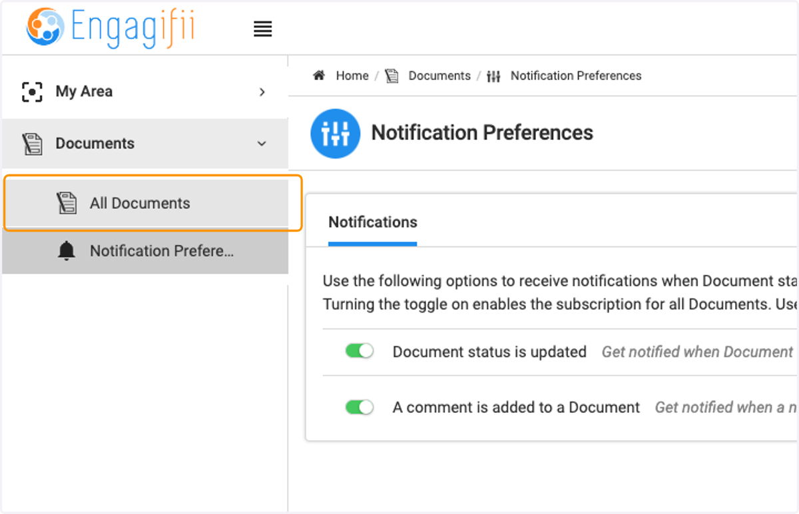The image size is (799, 514).
Task: Click the 'Document status is updated' label
Action: click(489, 352)
